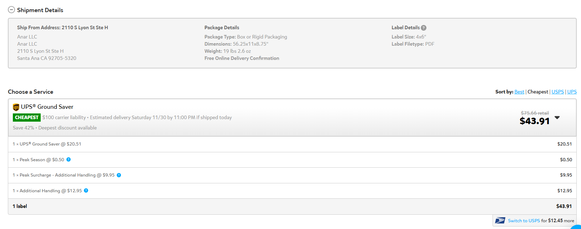Collapse UPS Ground Saver price dropdown arrow
Viewport: 581px width, 229px height.
click(x=557, y=118)
